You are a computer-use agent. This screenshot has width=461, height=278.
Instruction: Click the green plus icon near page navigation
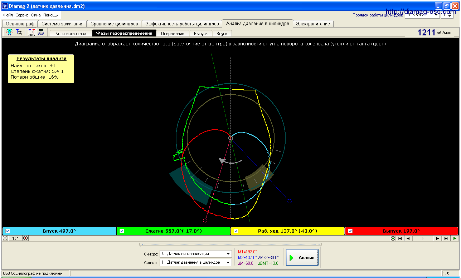coord(393,238)
